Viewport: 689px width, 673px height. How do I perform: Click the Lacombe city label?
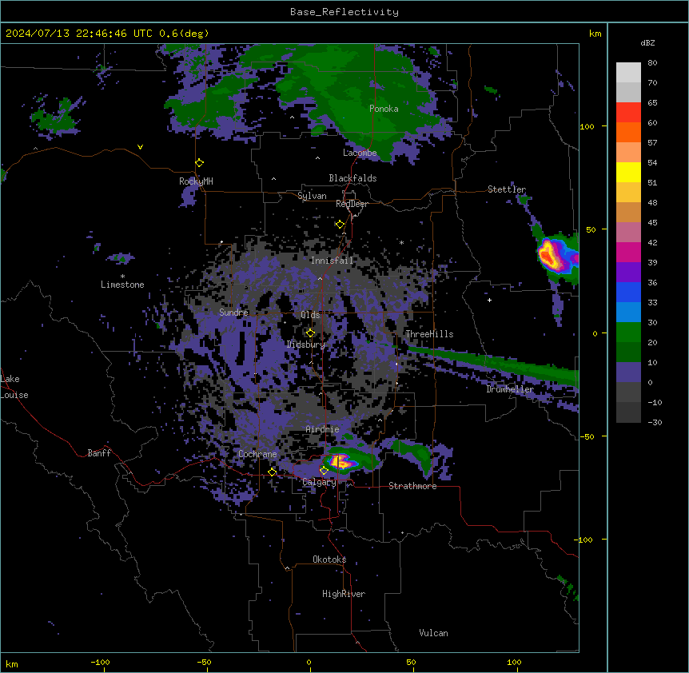tap(360, 153)
